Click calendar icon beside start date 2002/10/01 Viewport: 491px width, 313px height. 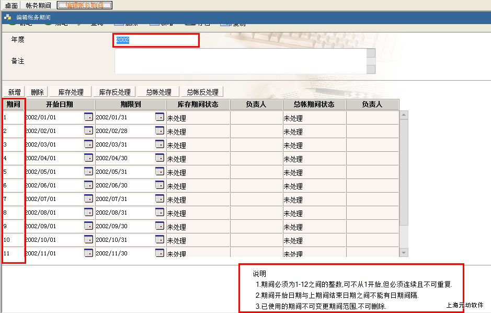coord(88,239)
